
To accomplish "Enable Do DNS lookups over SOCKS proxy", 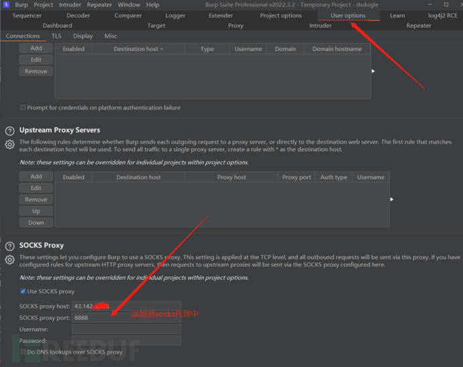I will pyautogui.click(x=23, y=352).
